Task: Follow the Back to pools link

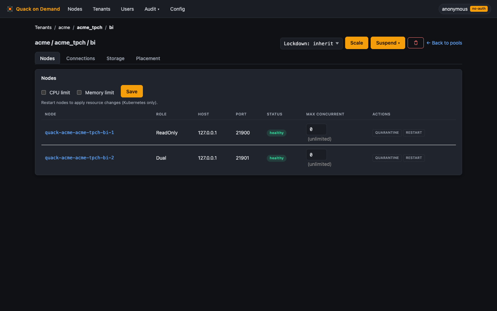Action: [x=444, y=43]
